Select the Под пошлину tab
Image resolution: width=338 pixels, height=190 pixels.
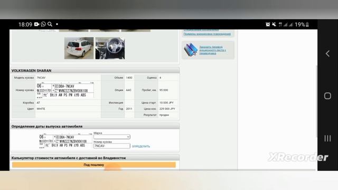tap(94, 165)
